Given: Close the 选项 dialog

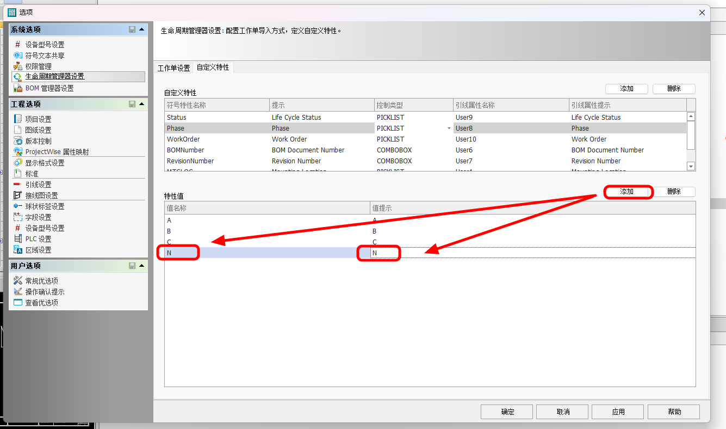Looking at the screenshot, I should [702, 12].
